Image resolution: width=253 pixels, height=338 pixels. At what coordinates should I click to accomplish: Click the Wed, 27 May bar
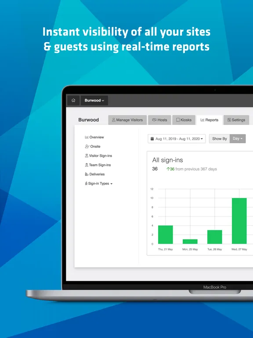[239, 221]
